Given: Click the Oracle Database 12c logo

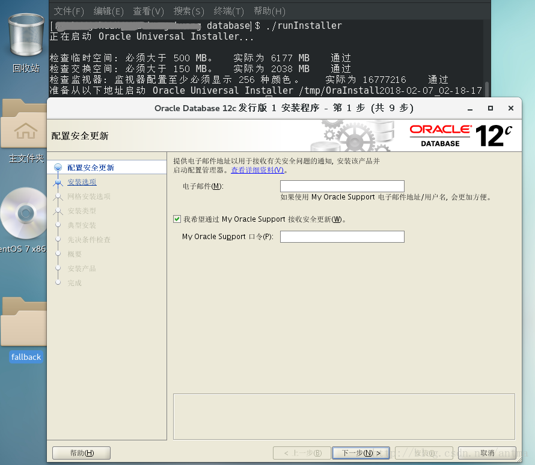Looking at the screenshot, I should [460, 135].
